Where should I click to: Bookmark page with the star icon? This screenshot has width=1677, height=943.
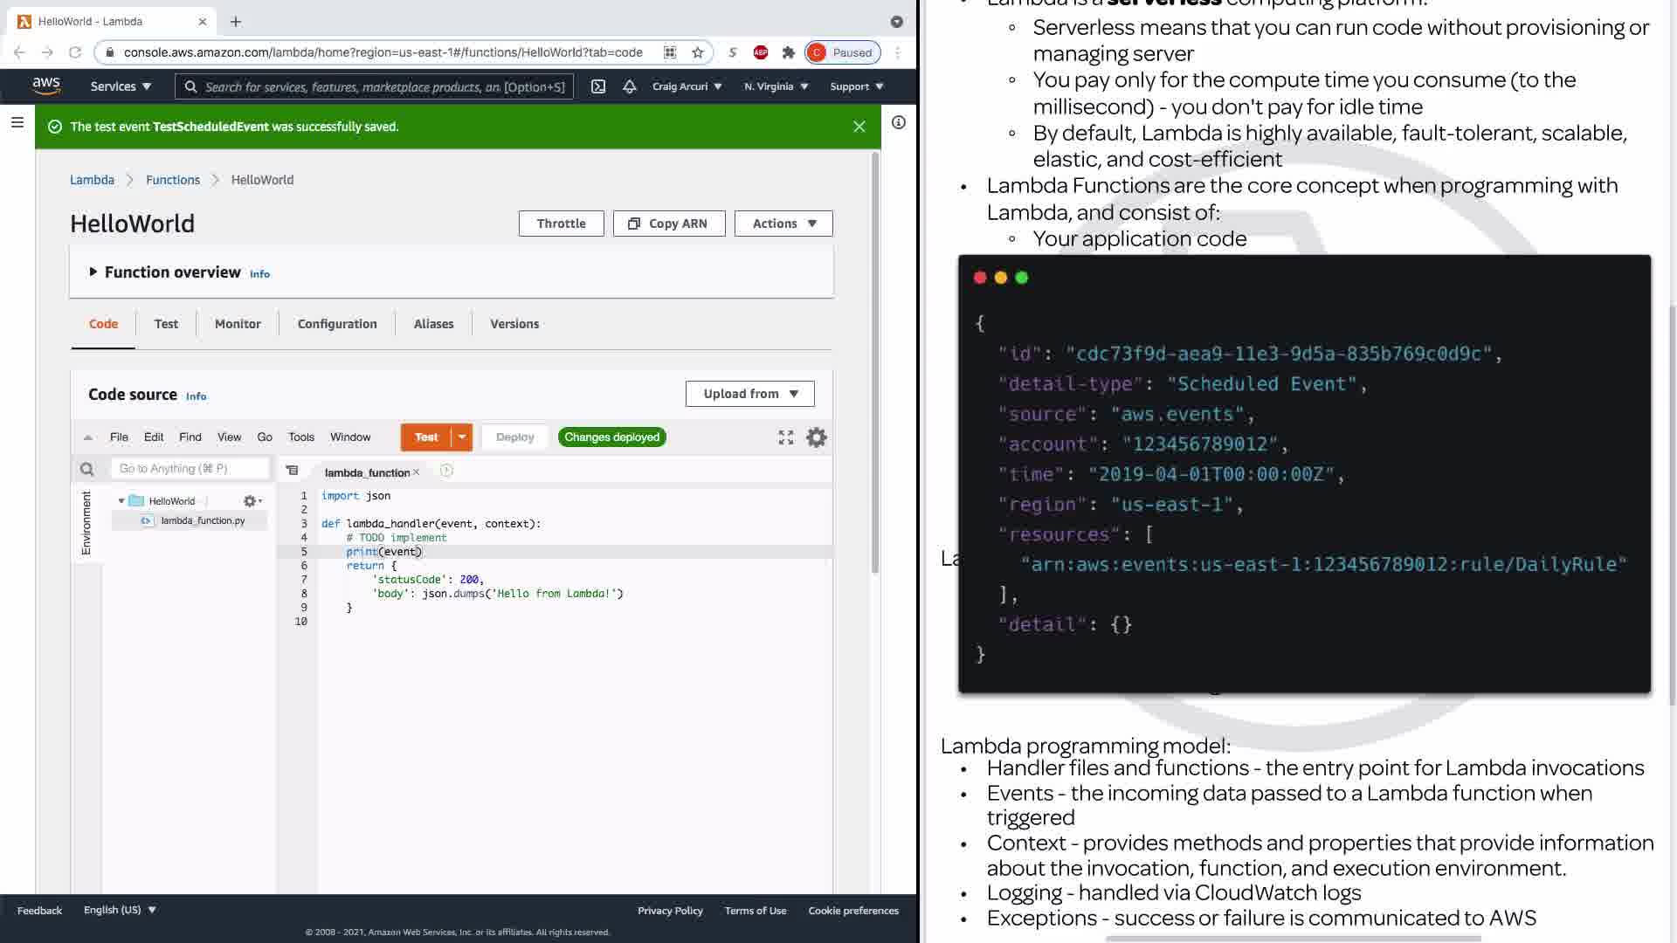[x=697, y=52]
